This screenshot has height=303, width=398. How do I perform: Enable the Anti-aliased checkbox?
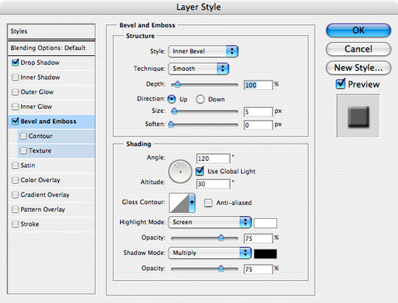click(x=208, y=203)
